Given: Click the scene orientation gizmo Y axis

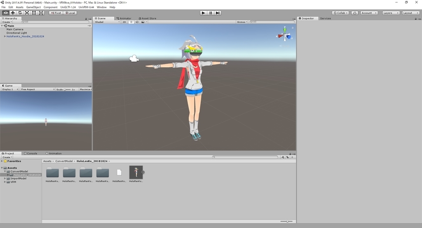Looking at the screenshot, I should (284, 30).
